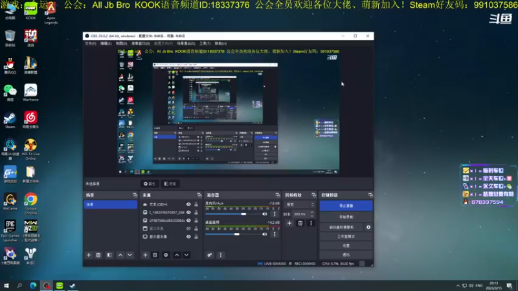This screenshot has width=518, height=291.
Task: Toggle visibility of t_1482576570357_038 image source
Action: coord(188,213)
